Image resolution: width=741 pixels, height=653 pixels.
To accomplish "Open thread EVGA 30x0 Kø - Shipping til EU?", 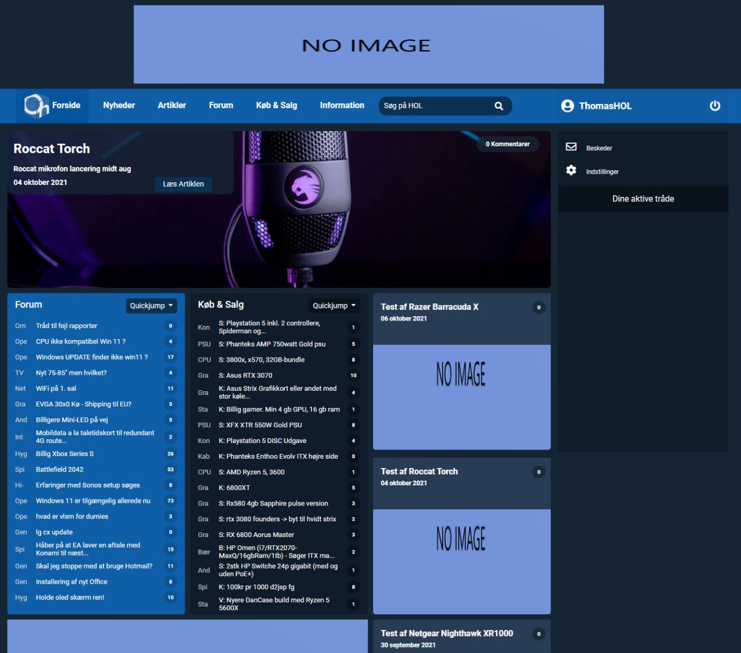I will [84, 404].
